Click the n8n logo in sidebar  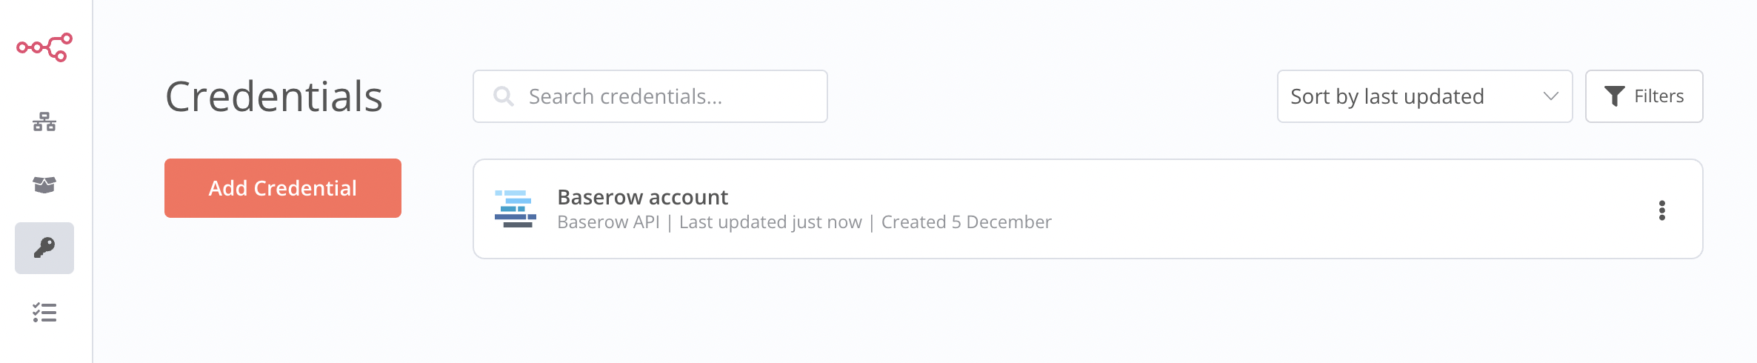point(44,47)
